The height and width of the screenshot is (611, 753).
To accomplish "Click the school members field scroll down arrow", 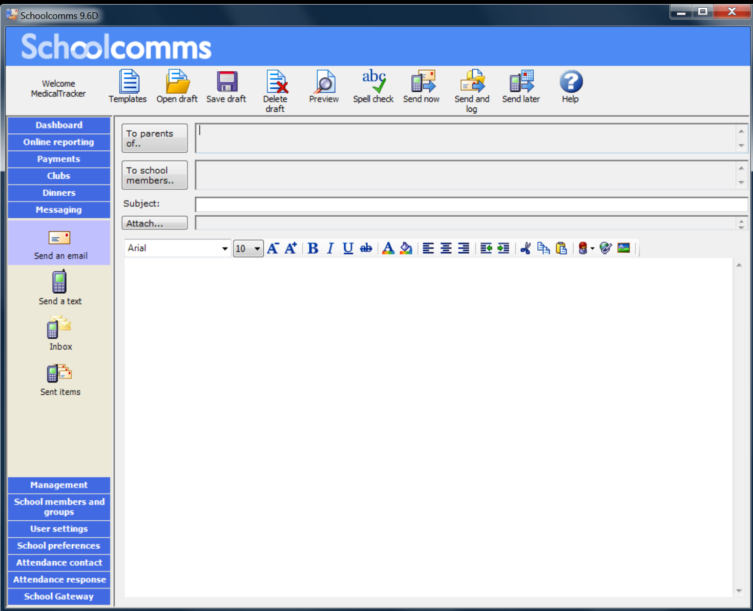I will click(x=741, y=182).
